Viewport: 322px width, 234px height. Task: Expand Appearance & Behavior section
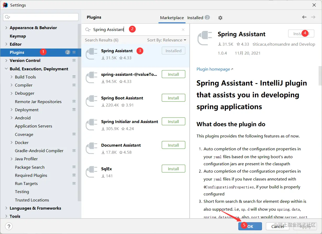point(6,28)
